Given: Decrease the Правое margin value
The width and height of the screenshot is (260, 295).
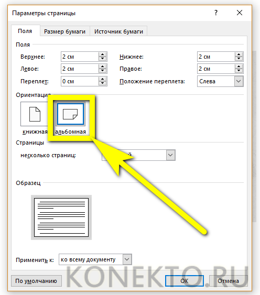Looking at the screenshot, I should click(x=239, y=71).
